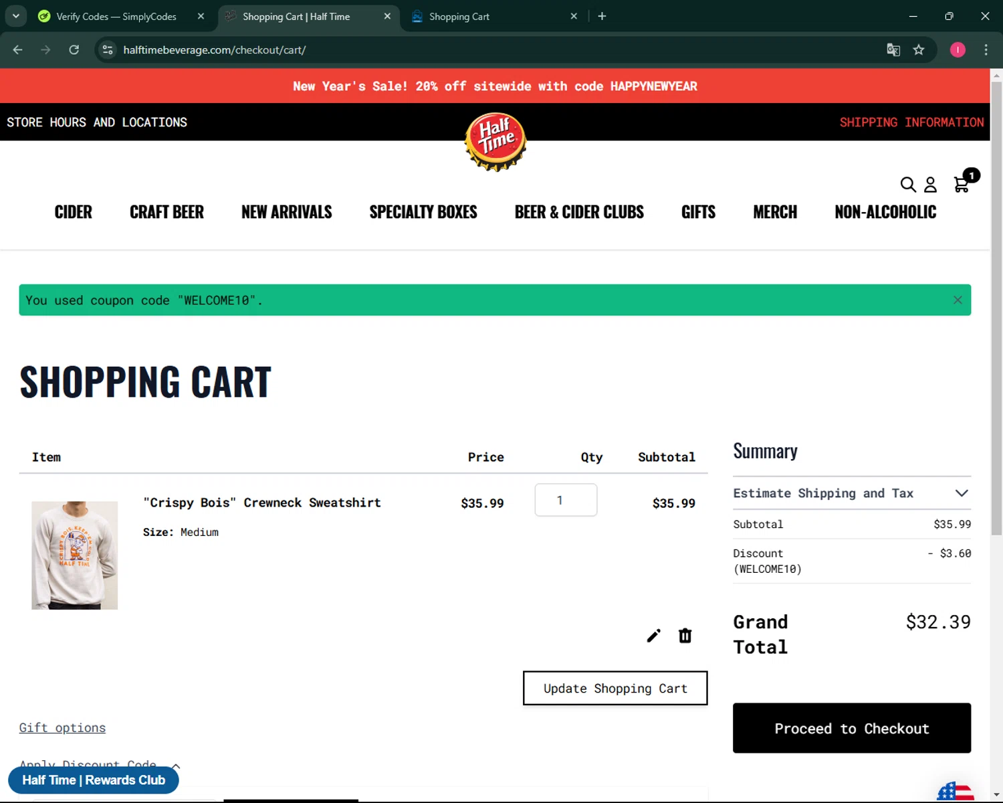Screen dimensions: 1003x803
Task: Open Chrome three-dot menu
Action: [x=986, y=50]
